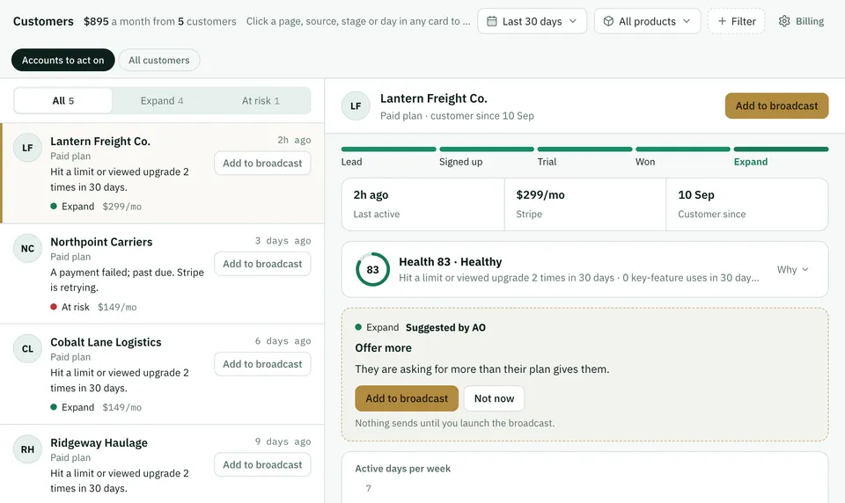The height and width of the screenshot is (503, 845).
Task: Click the LF avatar in detail header
Action: coord(356,106)
